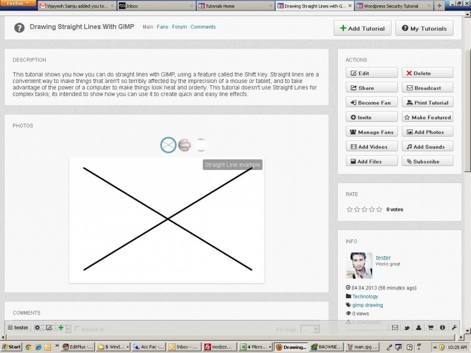Select the crossed-lines photo thumbnail

(x=168, y=145)
